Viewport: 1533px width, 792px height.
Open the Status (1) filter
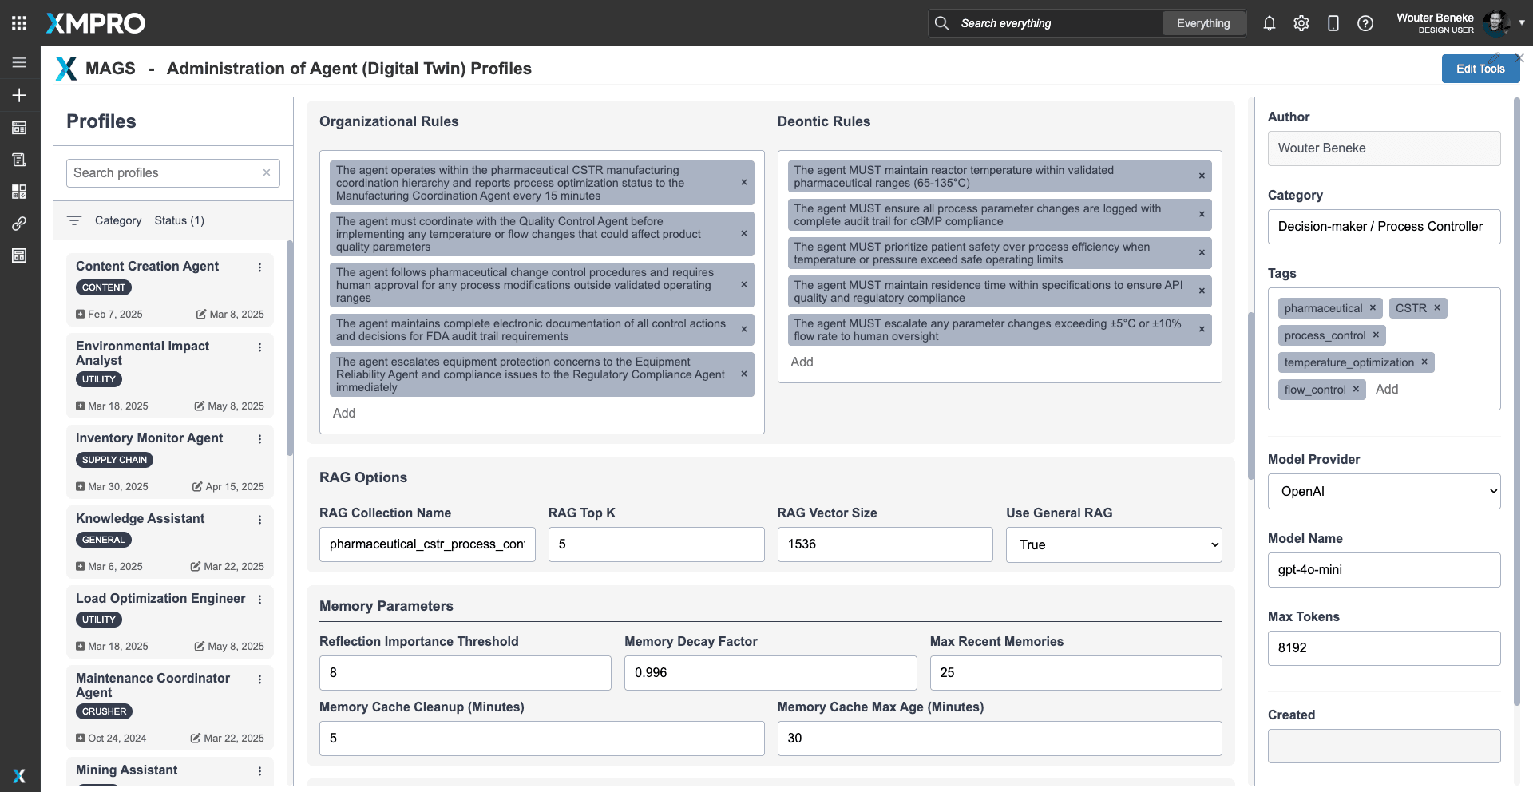point(179,220)
